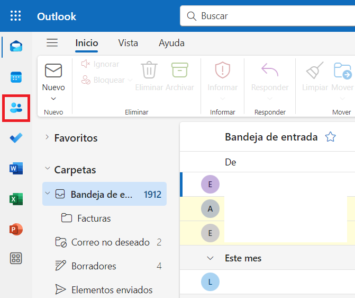
Task: Open the Facturas folder
Action: point(94,218)
